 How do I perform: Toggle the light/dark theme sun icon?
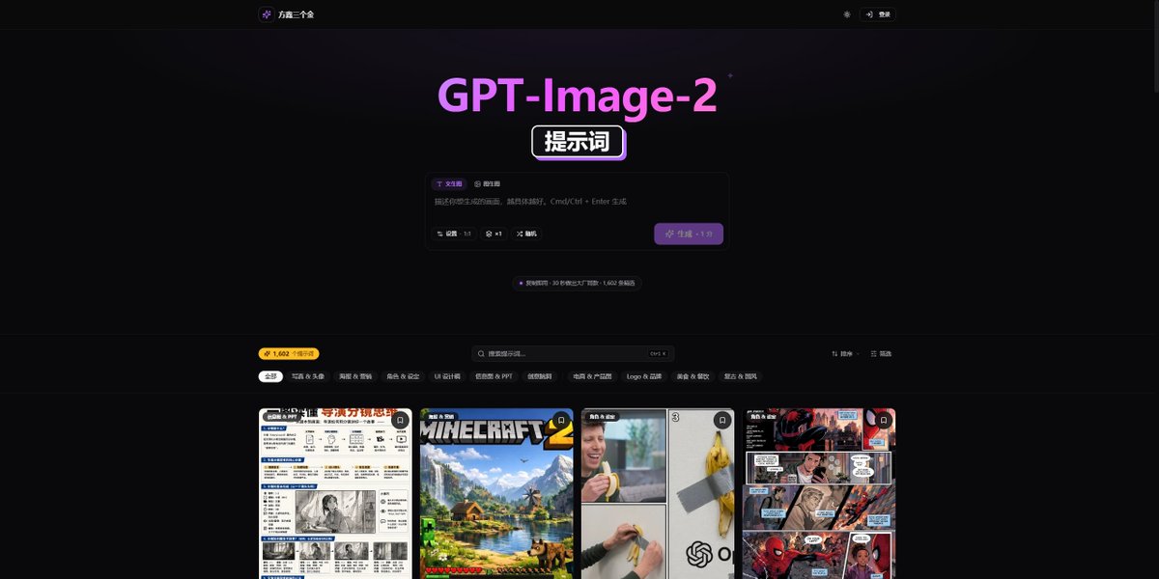[847, 14]
